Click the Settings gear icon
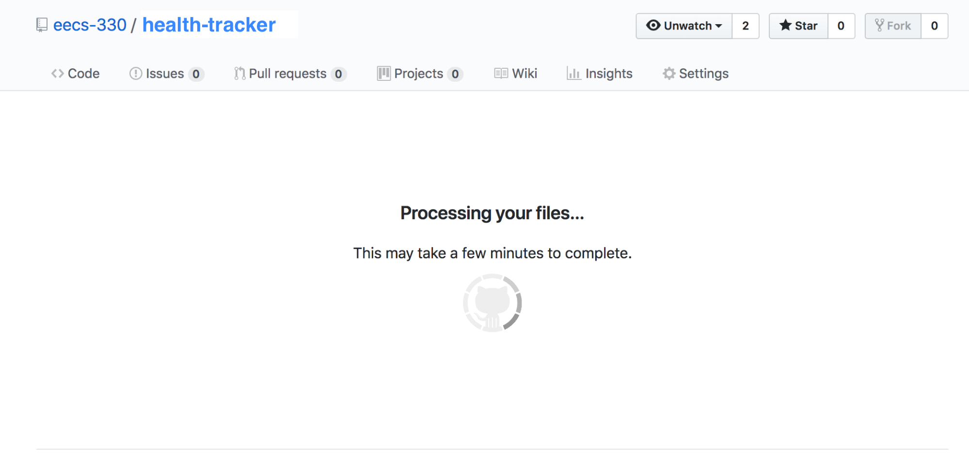Image resolution: width=969 pixels, height=464 pixels. 669,74
